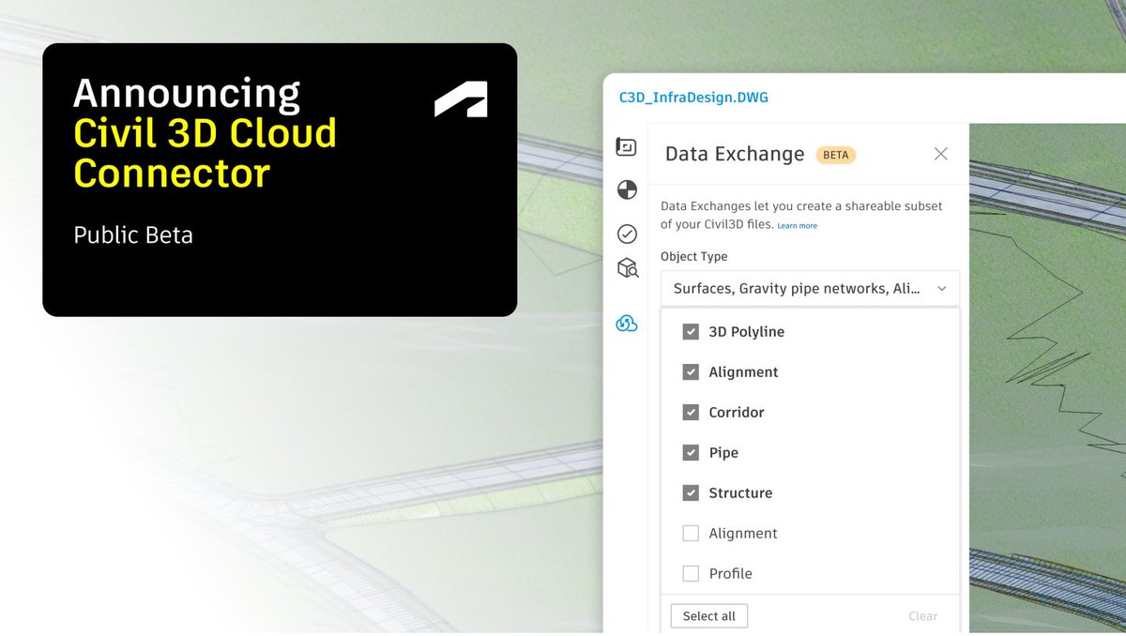Click the 'Public Beta' text
The image size is (1126, 636).
point(133,235)
